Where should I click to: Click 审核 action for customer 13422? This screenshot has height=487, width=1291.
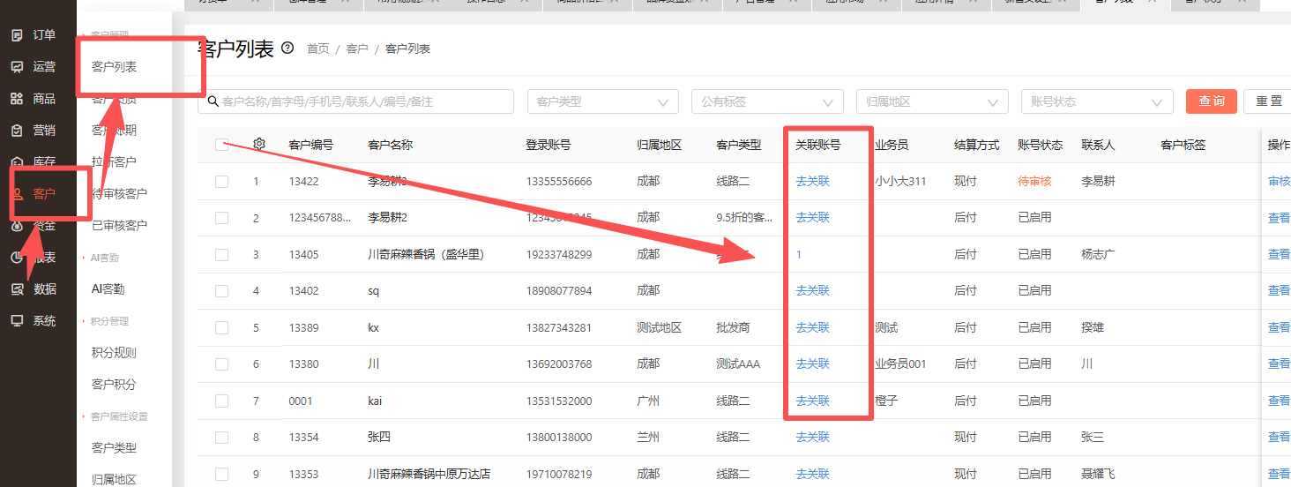pos(1279,182)
